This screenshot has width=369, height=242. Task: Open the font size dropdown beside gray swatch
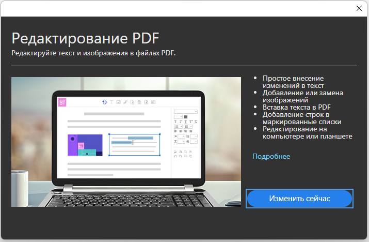coord(179,116)
